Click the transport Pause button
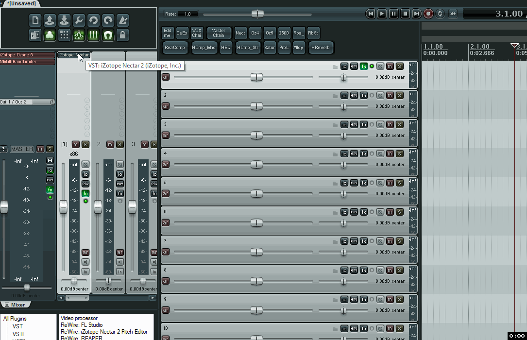Viewport: 527px width, 340px height. pos(393,14)
